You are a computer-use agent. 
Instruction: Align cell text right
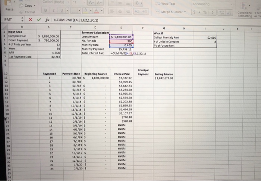128,11
